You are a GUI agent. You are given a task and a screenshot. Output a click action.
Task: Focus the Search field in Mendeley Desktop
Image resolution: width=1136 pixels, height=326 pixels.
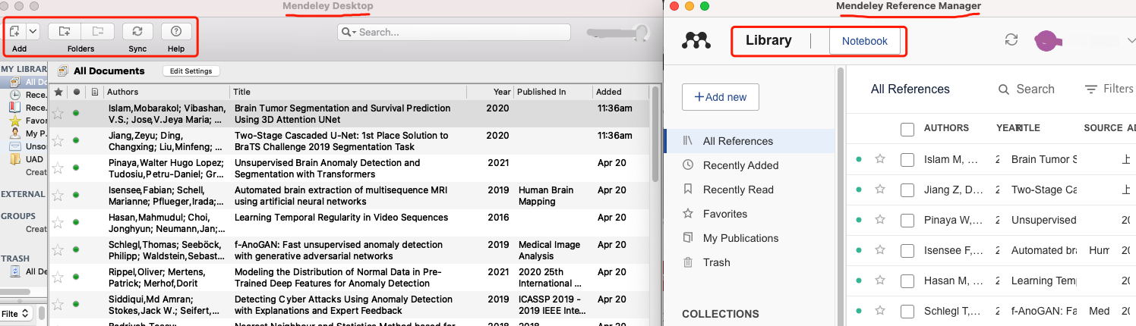(x=454, y=32)
